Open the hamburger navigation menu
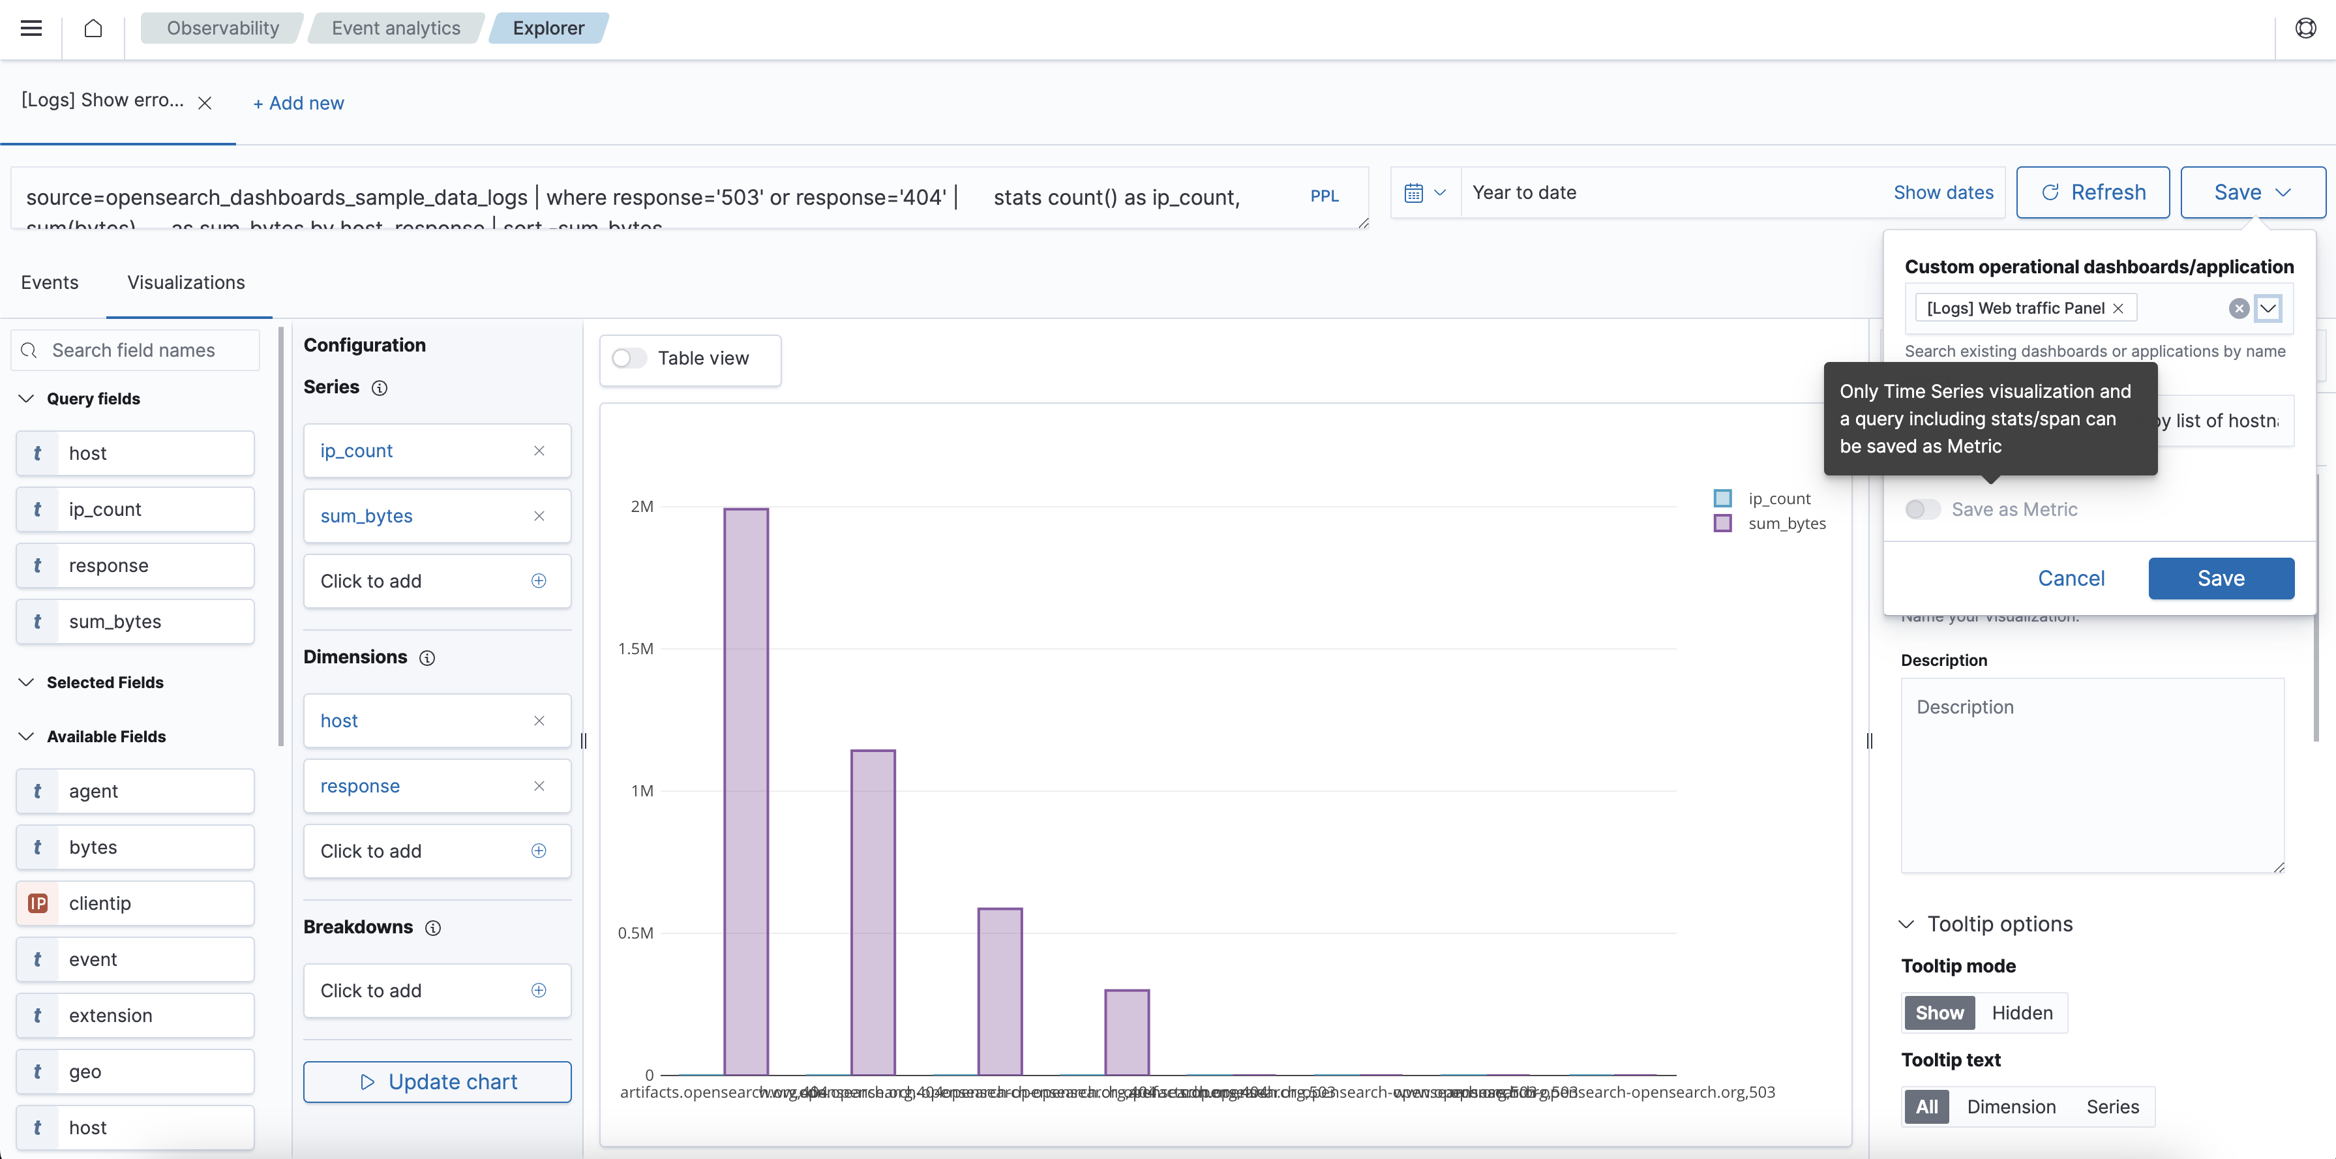Screen dimensions: 2336x1159 click(x=31, y=28)
